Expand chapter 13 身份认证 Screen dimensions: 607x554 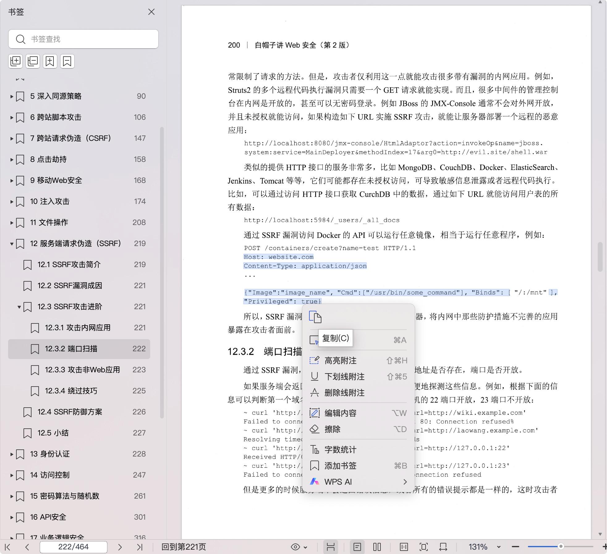(x=12, y=454)
